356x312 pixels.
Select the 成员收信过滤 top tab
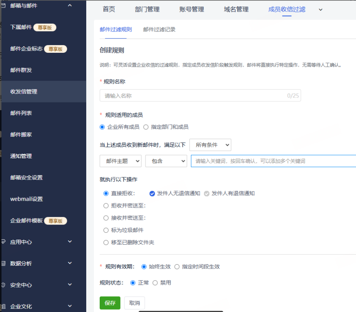(286, 9)
